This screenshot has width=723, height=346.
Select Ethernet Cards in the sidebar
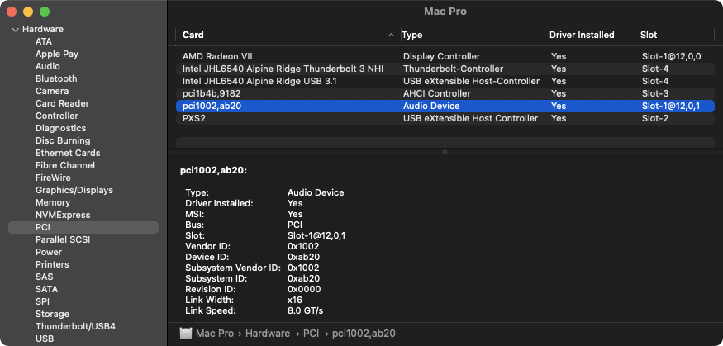click(x=68, y=153)
